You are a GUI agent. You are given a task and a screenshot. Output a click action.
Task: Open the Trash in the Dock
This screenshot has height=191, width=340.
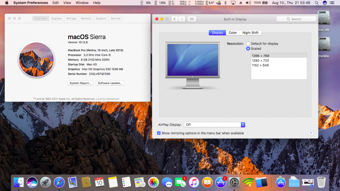pyautogui.click(x=321, y=182)
